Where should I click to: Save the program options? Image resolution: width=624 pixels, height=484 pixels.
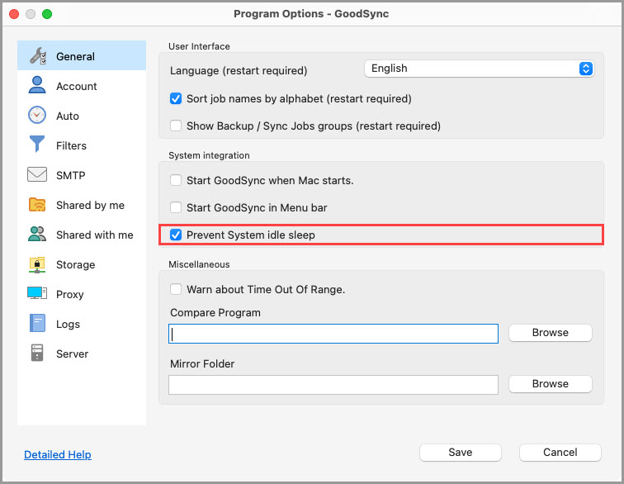pyautogui.click(x=461, y=453)
